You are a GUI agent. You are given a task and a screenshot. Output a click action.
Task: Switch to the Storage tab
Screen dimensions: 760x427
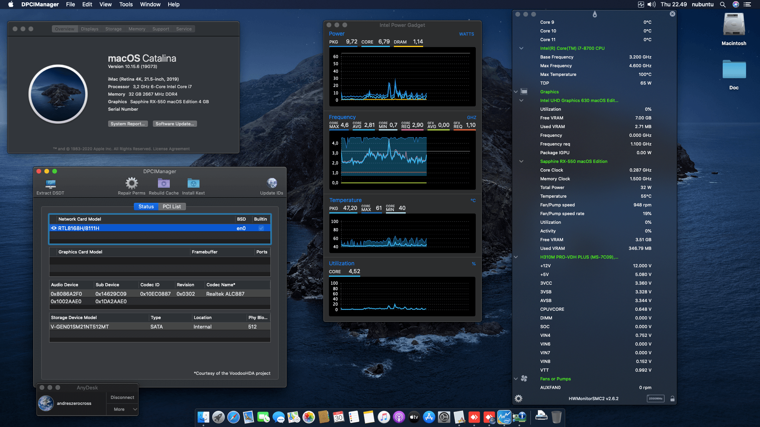click(x=113, y=29)
